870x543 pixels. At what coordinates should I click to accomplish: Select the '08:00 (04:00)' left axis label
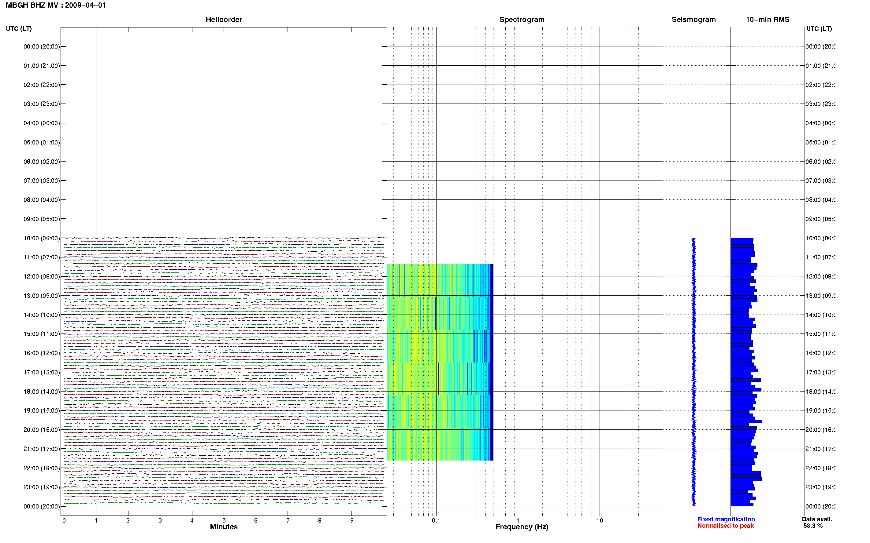coord(42,200)
